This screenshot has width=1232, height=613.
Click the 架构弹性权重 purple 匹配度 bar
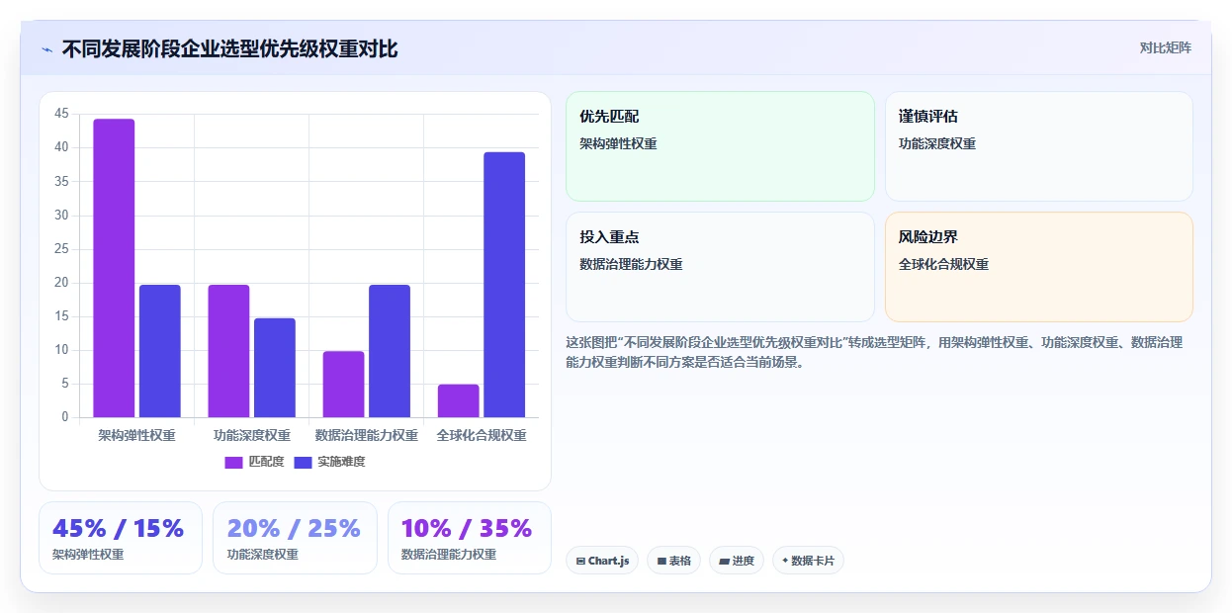[x=114, y=268]
